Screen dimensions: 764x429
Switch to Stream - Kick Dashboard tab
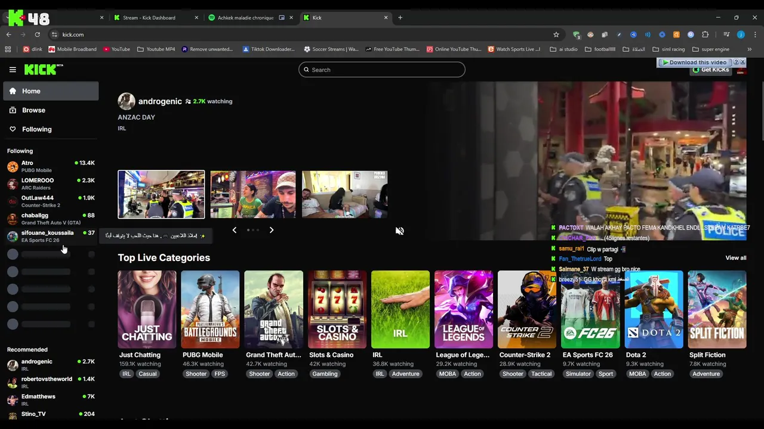tap(155, 18)
